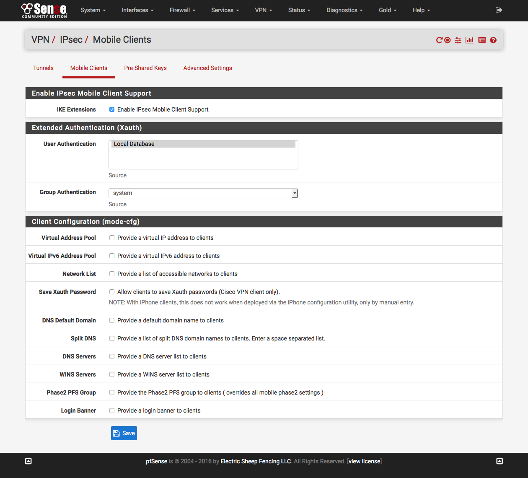Click the view license link
Screen dimensions: 528x478
(x=365, y=461)
